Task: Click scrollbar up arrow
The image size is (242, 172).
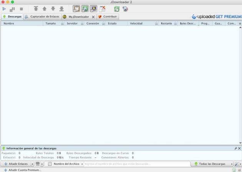Action: coord(240,27)
